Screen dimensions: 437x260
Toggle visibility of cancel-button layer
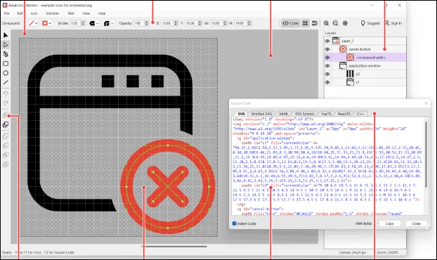[x=327, y=49]
